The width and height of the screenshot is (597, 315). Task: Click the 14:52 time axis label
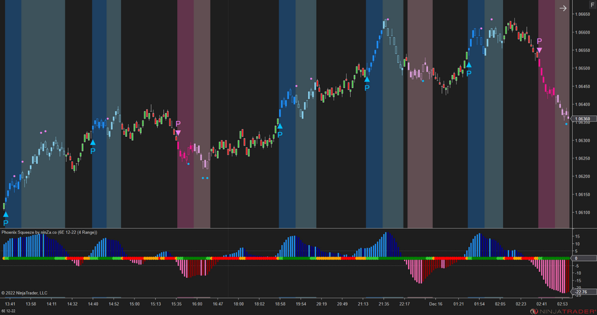point(114,304)
